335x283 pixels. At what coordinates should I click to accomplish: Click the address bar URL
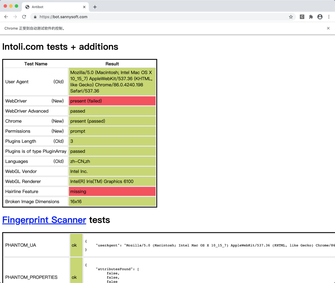click(64, 17)
